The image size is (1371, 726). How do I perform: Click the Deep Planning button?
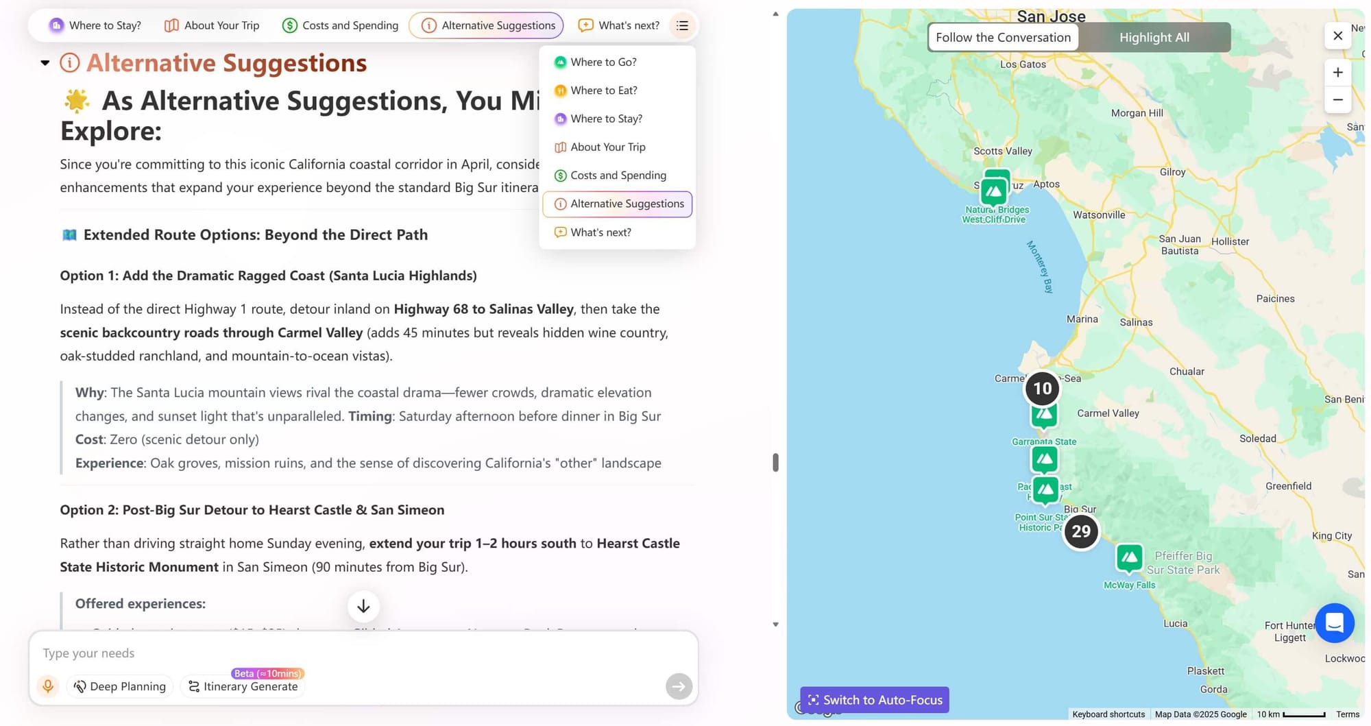tap(120, 686)
